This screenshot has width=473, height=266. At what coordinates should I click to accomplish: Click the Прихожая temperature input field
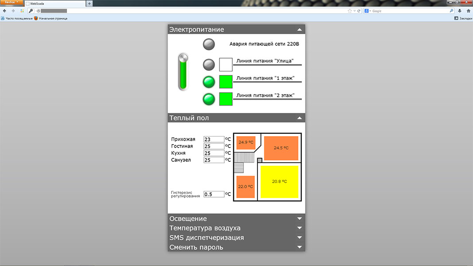pyautogui.click(x=214, y=139)
